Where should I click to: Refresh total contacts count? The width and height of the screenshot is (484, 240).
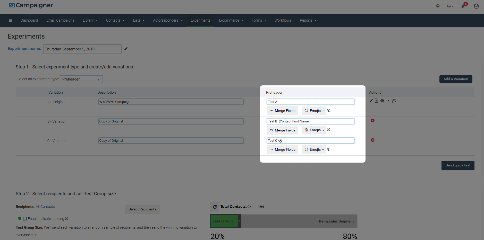click(215, 207)
